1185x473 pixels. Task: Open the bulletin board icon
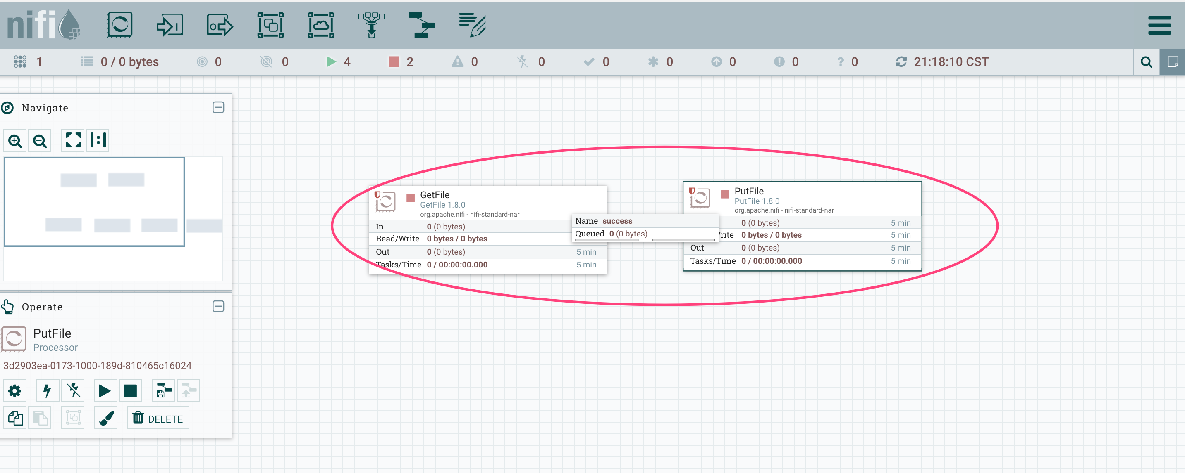click(1173, 62)
